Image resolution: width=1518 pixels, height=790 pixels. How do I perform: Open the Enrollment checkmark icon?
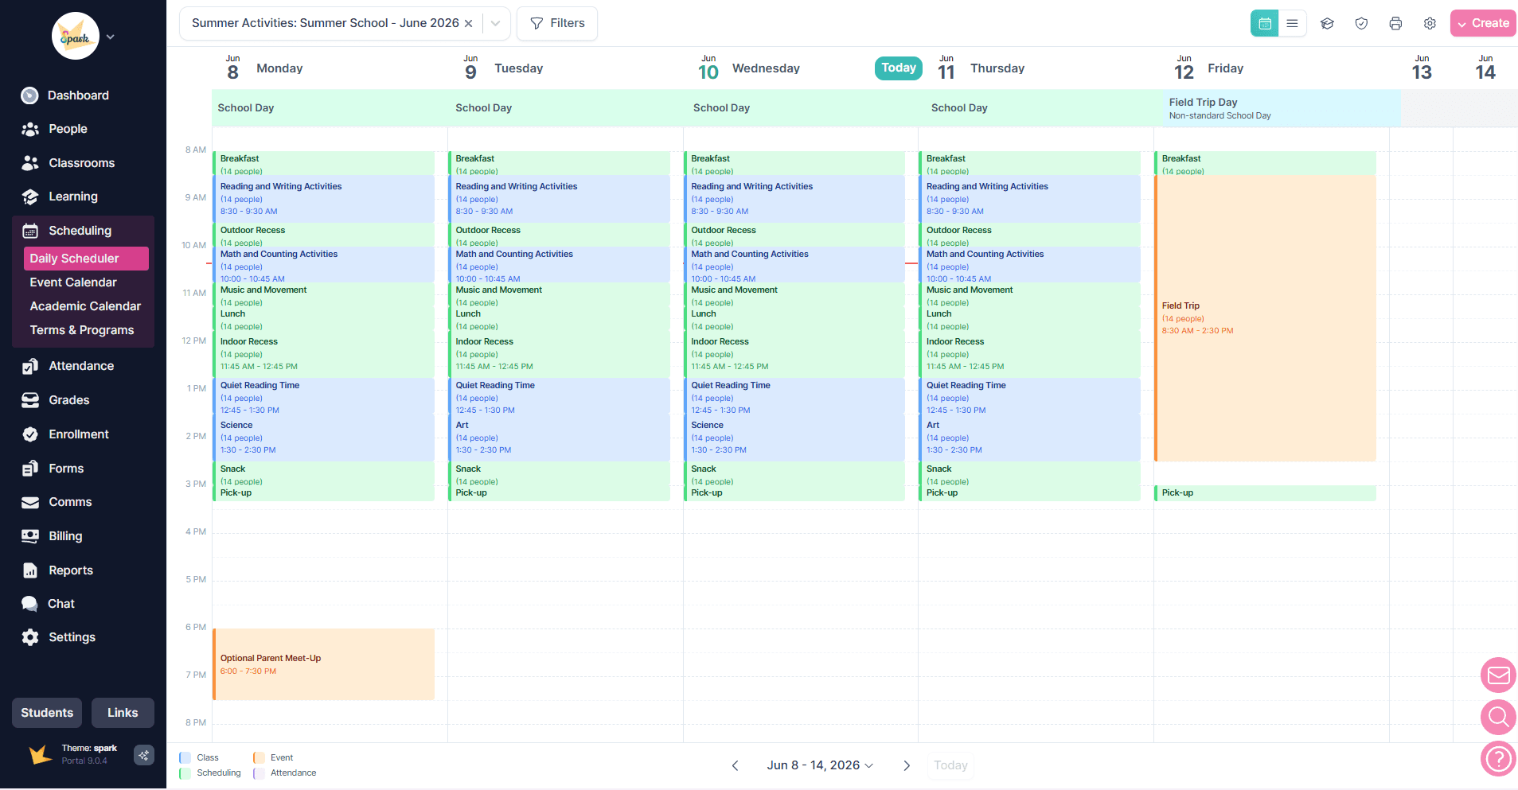30,434
